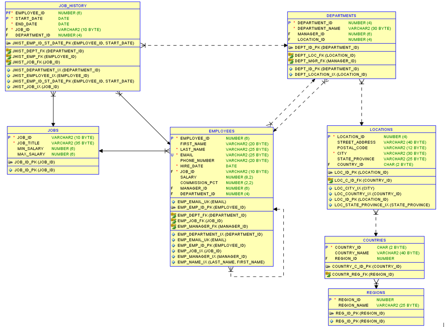This screenshot has width=447, height=327.
Task: Select the JOB_HISTORY table title bar
Action: click(x=72, y=5)
